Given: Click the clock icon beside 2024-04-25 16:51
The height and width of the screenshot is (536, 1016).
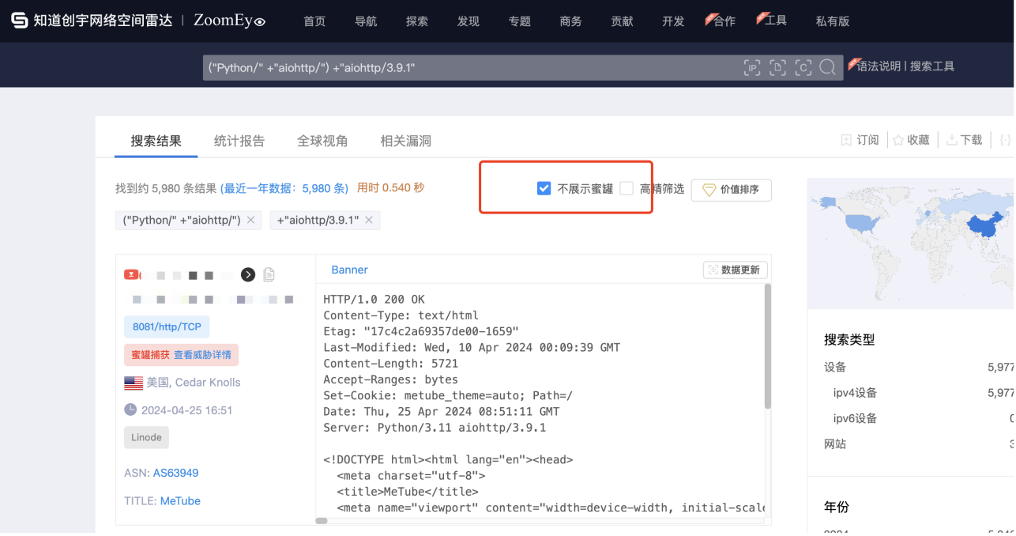Looking at the screenshot, I should tap(130, 410).
